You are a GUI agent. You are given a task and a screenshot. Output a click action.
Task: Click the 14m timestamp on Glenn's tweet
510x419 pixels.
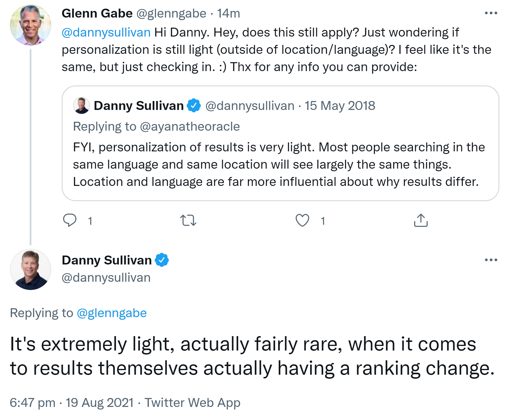[229, 14]
